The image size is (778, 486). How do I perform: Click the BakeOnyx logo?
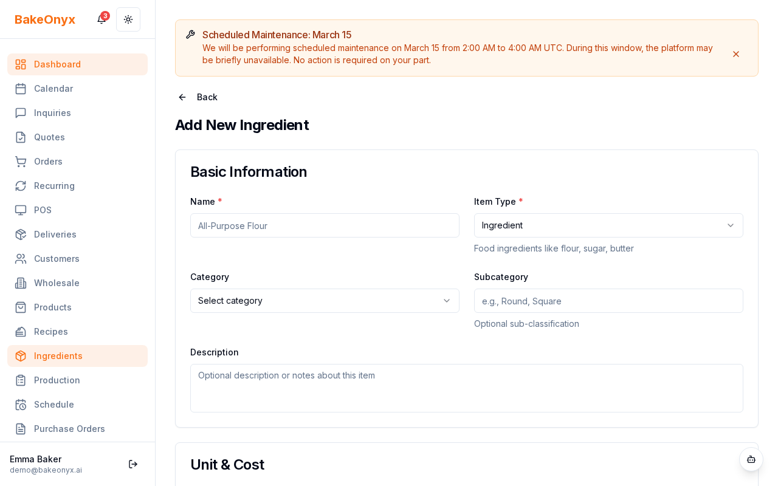(x=45, y=19)
